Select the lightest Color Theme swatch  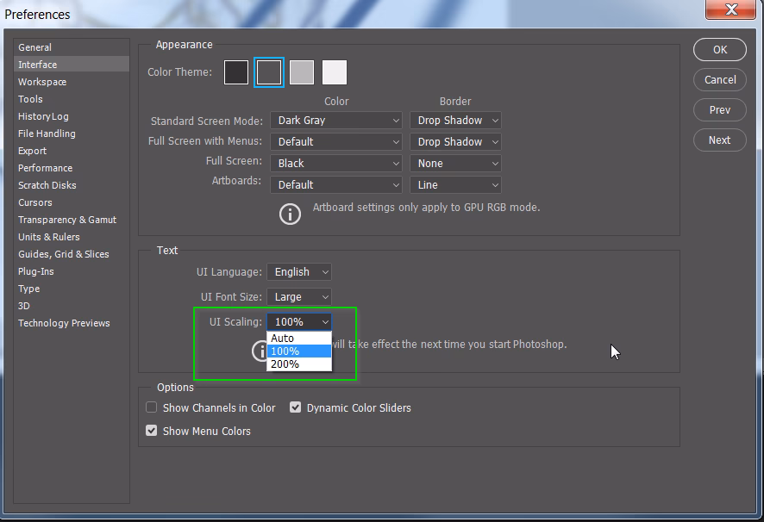[334, 71]
